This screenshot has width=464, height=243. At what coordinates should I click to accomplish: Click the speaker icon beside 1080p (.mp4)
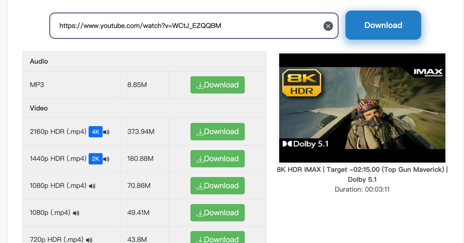(x=76, y=213)
